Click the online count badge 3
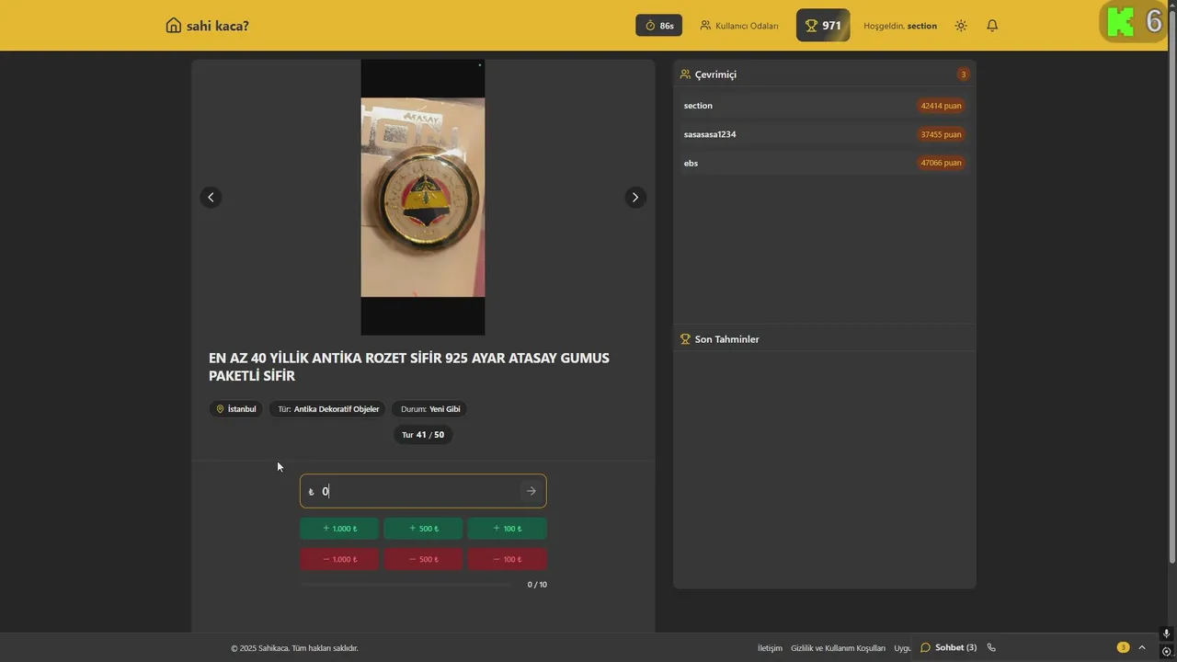 click(x=963, y=74)
